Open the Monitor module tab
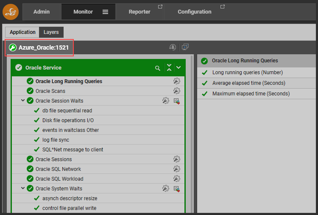Image resolution: width=318 pixels, height=215 pixels. [83, 12]
